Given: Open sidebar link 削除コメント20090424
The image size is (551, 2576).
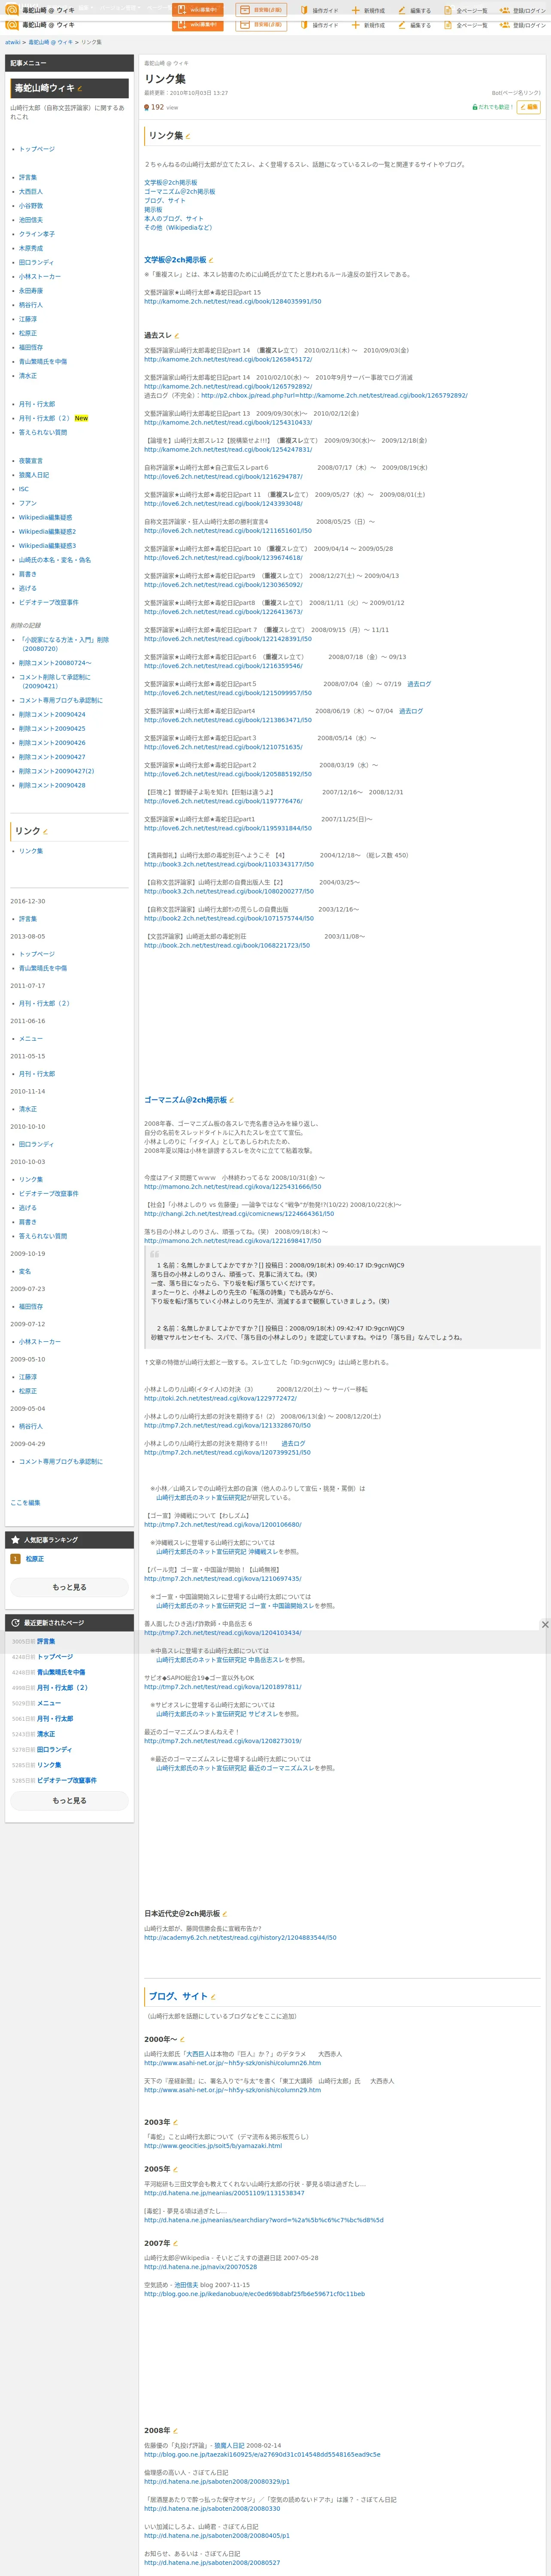Looking at the screenshot, I should 52,715.
